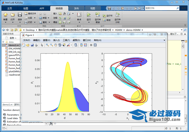Click Zoom In tool in Figure 1 toolbar
The height and width of the screenshot is (132, 189).
point(47,45)
